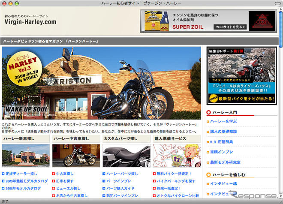
Task: Open the H-D 用語辞典 sidebar link
Action: pyautogui.click(x=221, y=142)
